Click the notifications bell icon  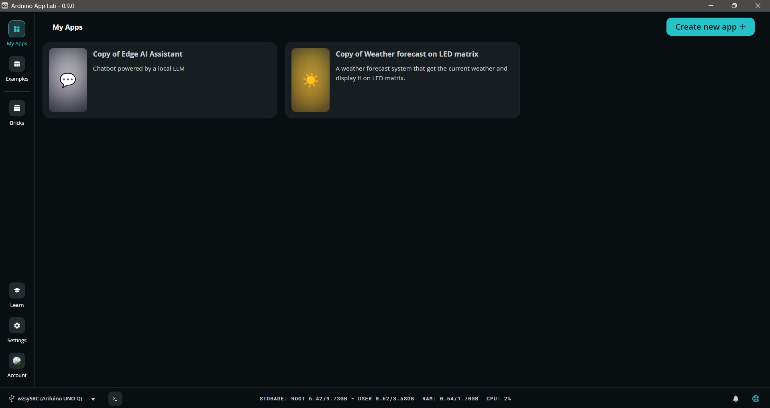[x=736, y=399]
